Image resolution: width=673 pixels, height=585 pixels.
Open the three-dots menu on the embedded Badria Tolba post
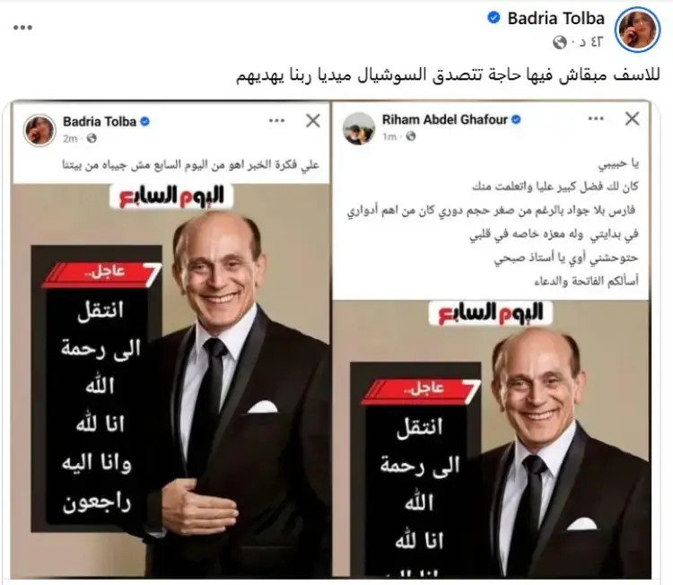[276, 120]
